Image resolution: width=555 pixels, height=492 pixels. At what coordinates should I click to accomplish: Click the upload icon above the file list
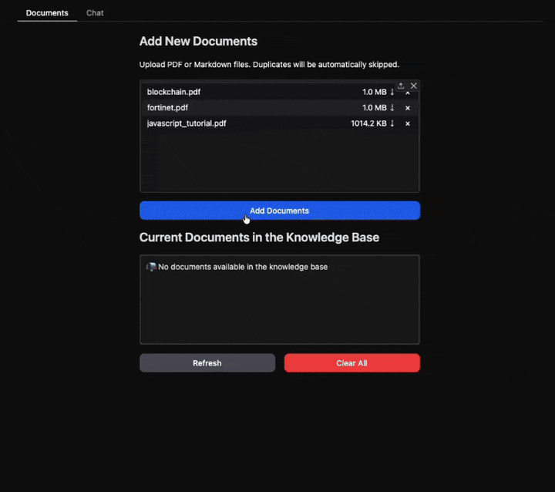pos(401,86)
